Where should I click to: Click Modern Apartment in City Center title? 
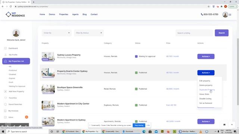[x=73, y=103]
